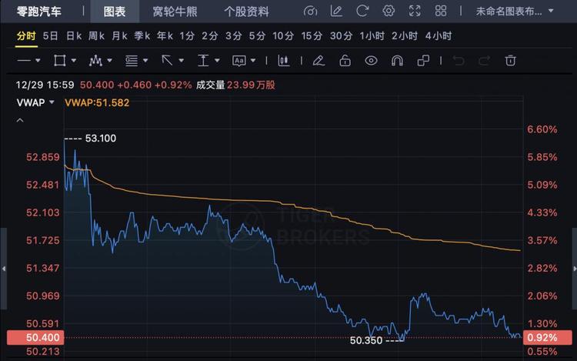The image size is (577, 361).
Task: Click the trash icon to delete drawings
Action: [510, 60]
